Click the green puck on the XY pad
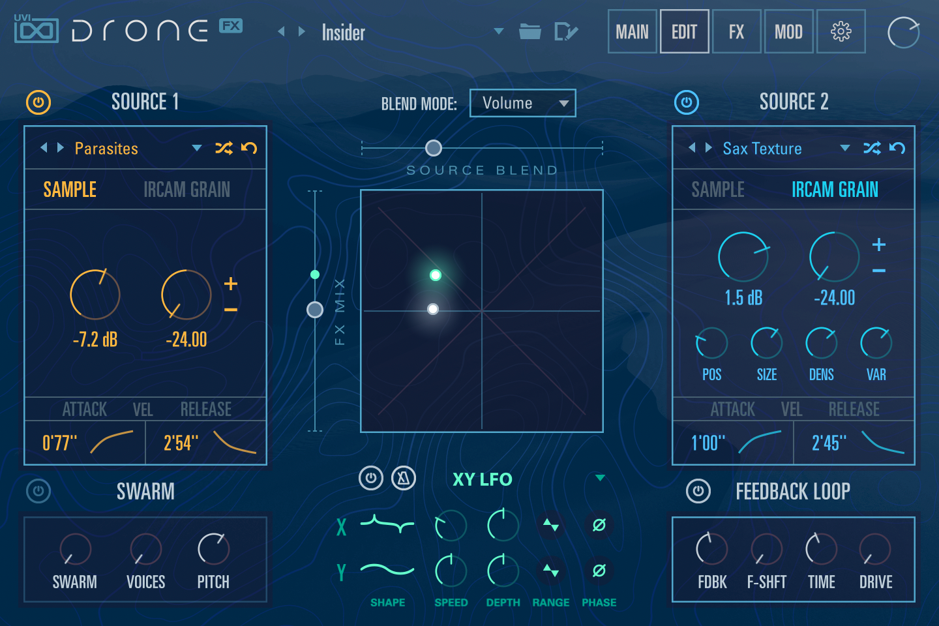The image size is (939, 626). pos(435,275)
